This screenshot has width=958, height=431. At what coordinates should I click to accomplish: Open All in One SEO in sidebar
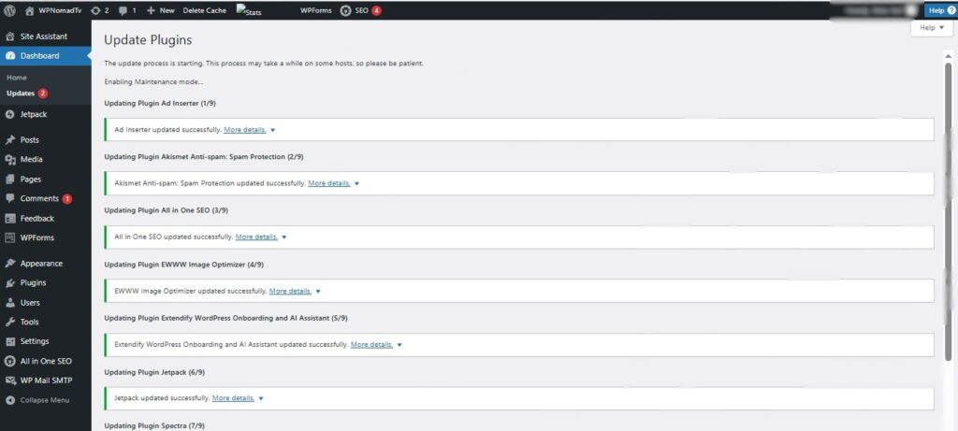(x=45, y=361)
